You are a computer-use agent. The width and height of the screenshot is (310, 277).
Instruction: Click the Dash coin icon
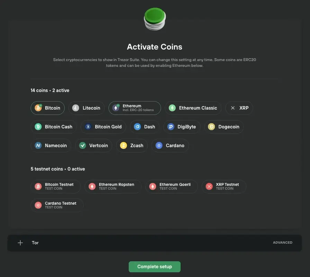click(137, 127)
